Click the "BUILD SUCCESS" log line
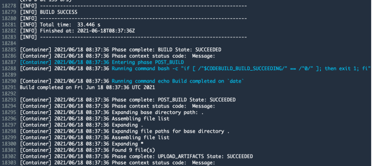Screen dimensions: 372x166 (58, 12)
